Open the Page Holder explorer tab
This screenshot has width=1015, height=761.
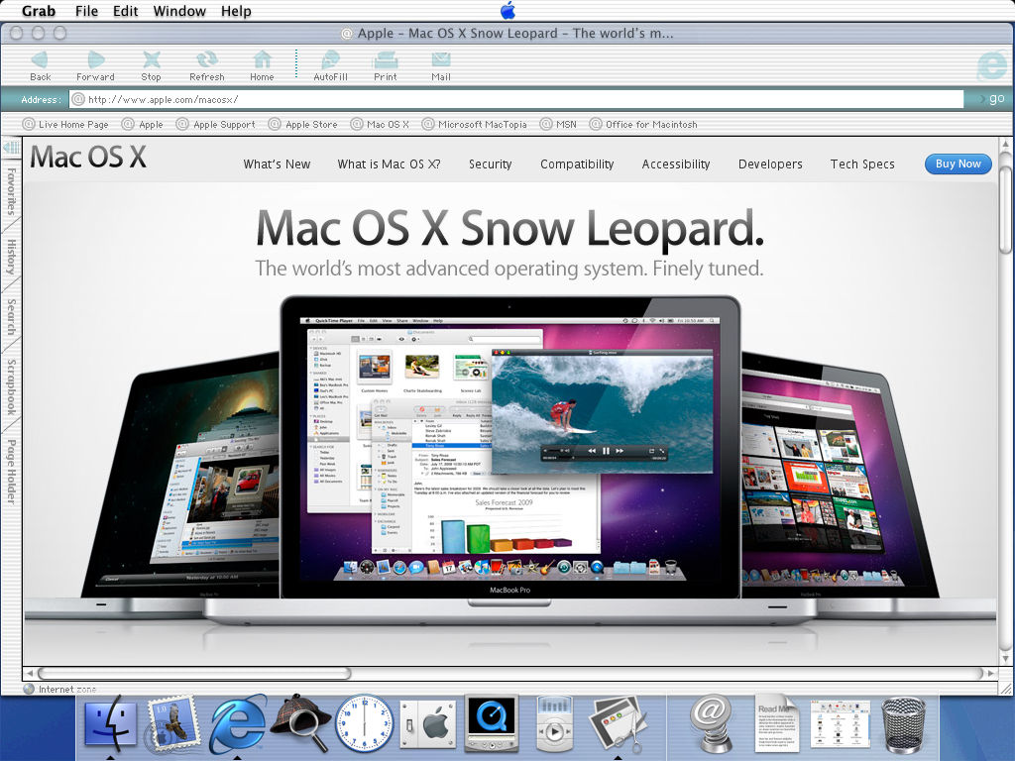point(11,471)
